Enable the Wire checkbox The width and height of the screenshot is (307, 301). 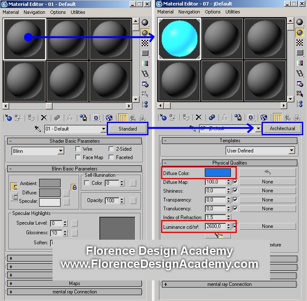pyautogui.click(x=78, y=149)
